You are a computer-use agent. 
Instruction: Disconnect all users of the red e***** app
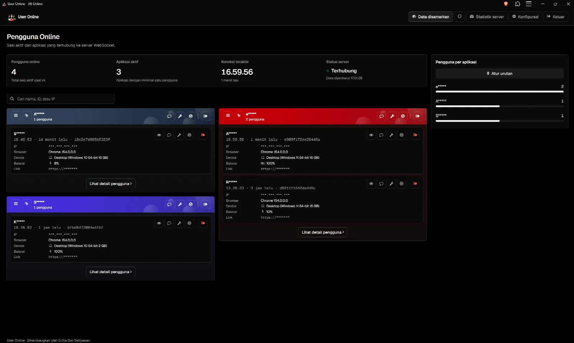pos(418,116)
